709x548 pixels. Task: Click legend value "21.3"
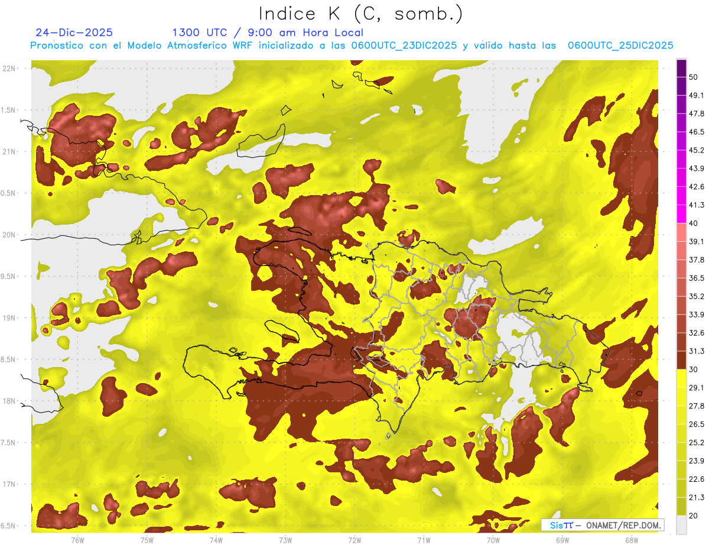697,497
